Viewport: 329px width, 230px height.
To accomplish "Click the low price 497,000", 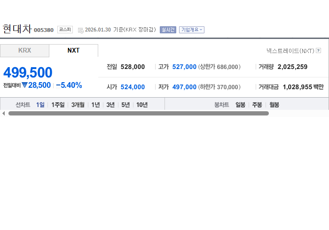I will click(x=184, y=87).
